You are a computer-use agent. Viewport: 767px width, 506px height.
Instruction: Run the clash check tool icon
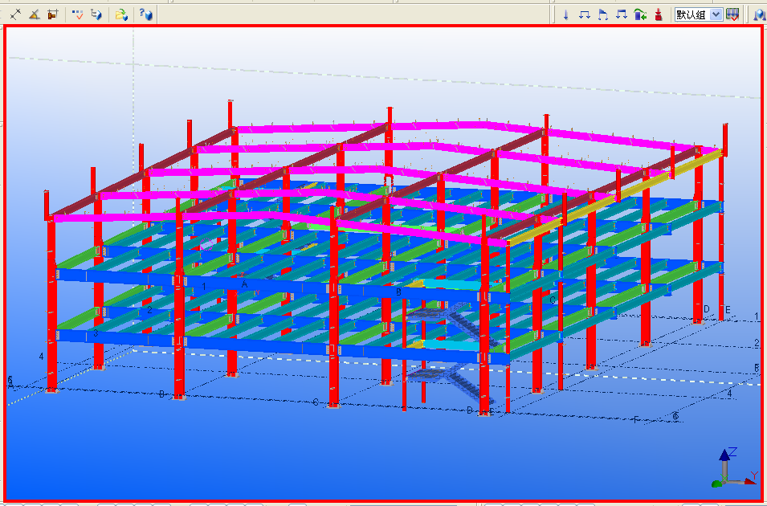point(78,14)
